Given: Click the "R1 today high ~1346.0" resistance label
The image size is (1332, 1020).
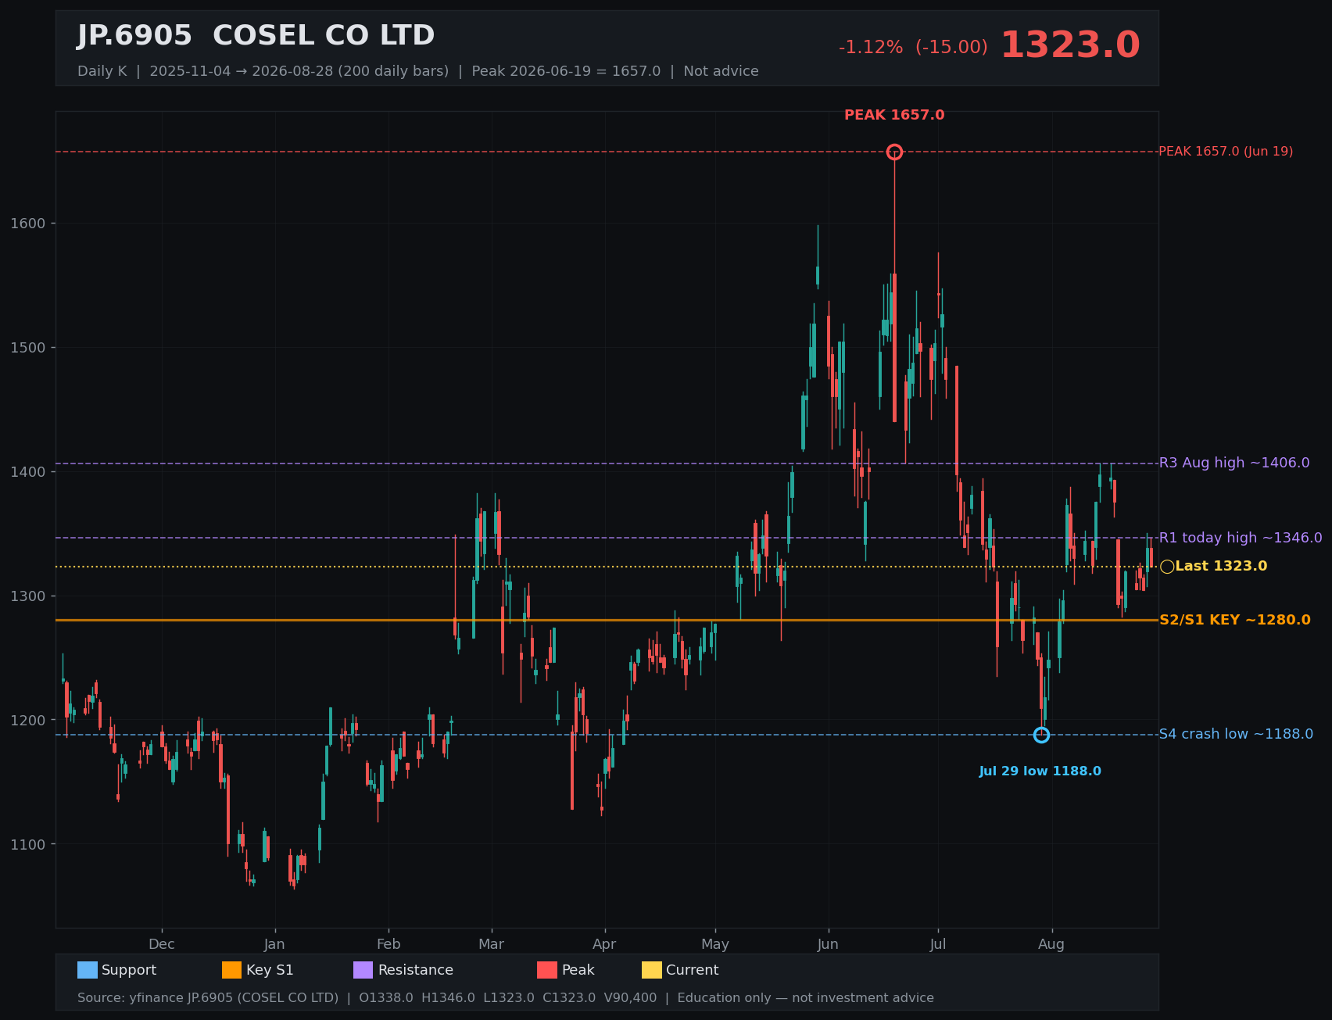Looking at the screenshot, I should coord(1241,538).
